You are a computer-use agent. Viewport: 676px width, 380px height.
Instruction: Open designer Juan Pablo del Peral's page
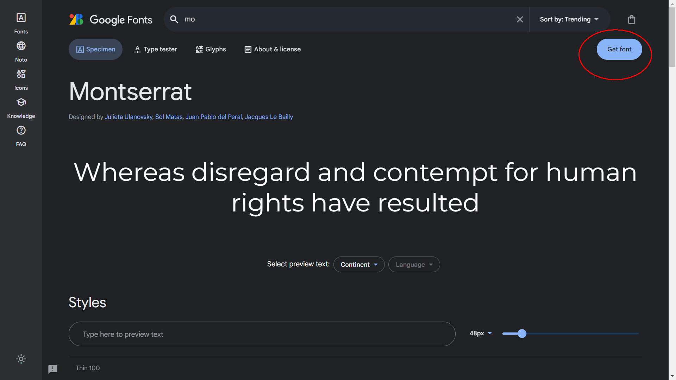click(x=214, y=117)
